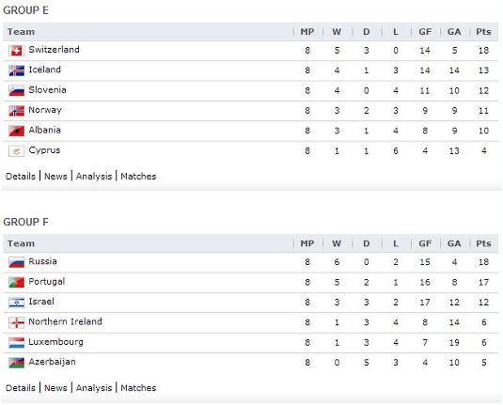This screenshot has width=503, height=405.
Task: Open News link under Group E
Action: tap(55, 177)
